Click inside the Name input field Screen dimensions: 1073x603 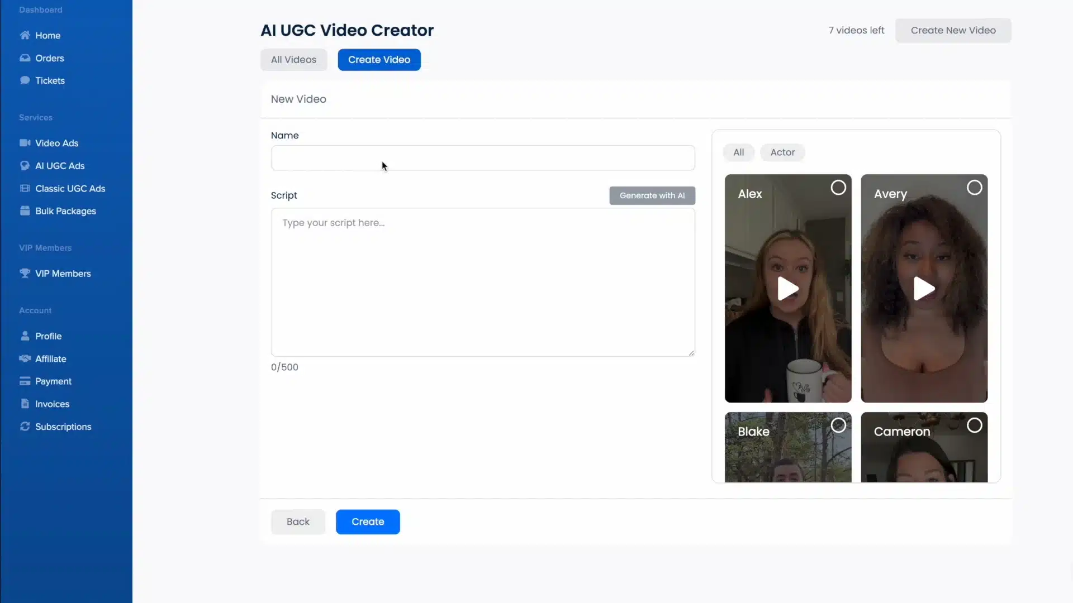coord(483,158)
